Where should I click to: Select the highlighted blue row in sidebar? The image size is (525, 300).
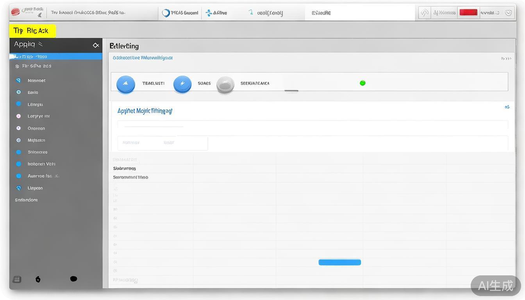point(55,57)
